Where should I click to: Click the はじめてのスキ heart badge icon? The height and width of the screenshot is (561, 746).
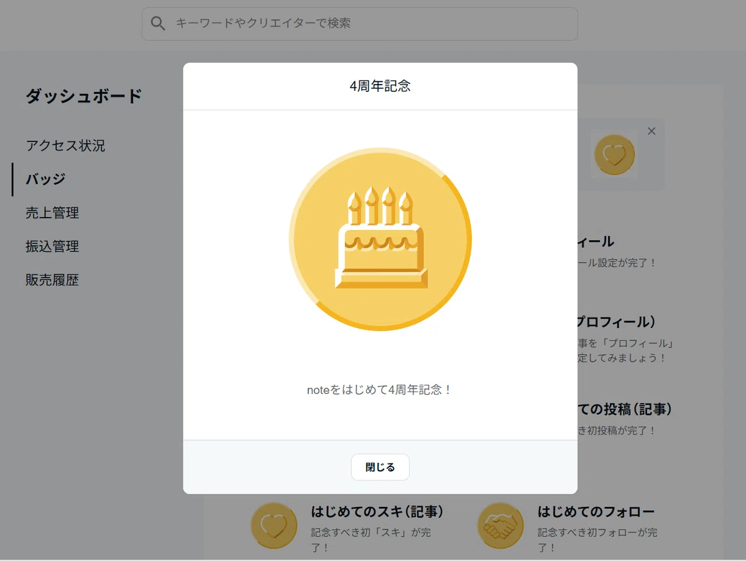[x=274, y=526]
